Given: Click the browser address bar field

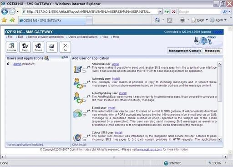Looking at the screenshot, I should tap(90, 11).
